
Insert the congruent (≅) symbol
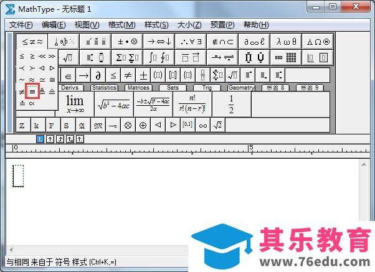tap(52, 80)
